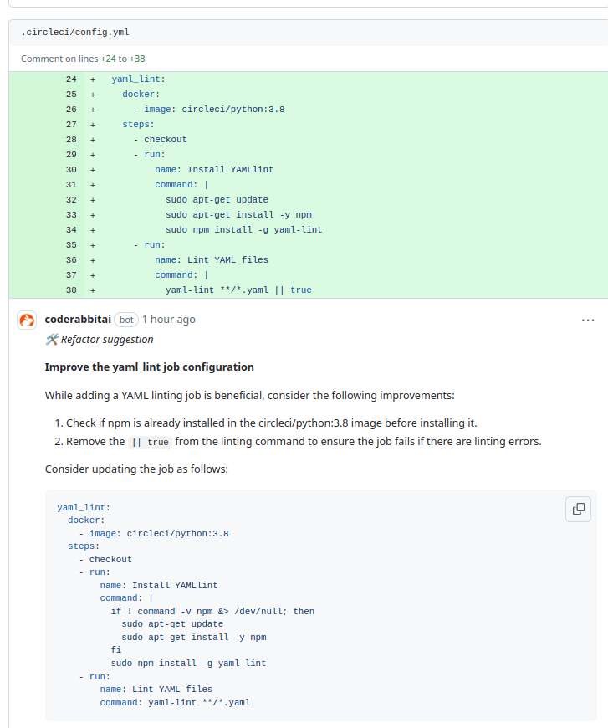The image size is (608, 728).
Task: Click the "Improve the yaml_lint job configuration" heading
Action: [x=149, y=367]
